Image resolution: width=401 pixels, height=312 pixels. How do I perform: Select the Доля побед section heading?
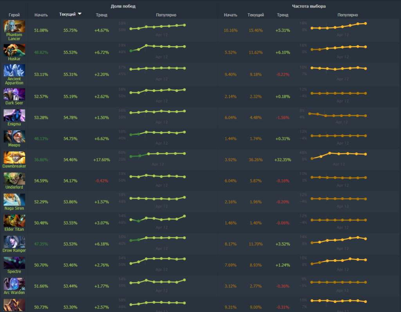[123, 6]
